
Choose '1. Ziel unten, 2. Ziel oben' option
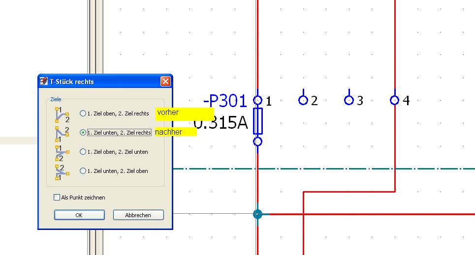point(83,171)
